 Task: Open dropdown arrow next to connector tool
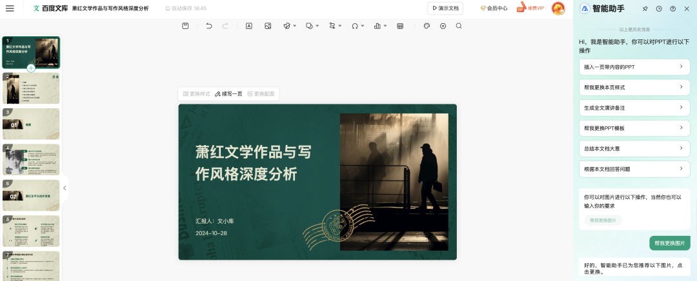(340, 26)
